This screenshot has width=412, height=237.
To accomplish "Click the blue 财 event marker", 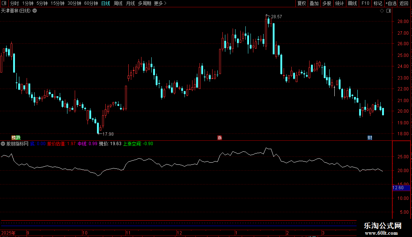I will coord(370,138).
